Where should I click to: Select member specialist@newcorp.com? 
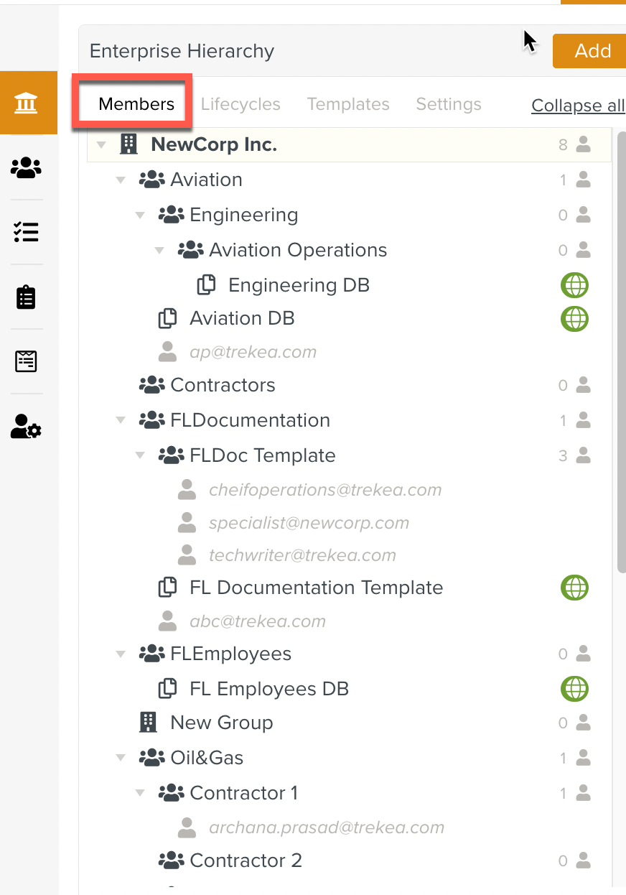click(309, 523)
